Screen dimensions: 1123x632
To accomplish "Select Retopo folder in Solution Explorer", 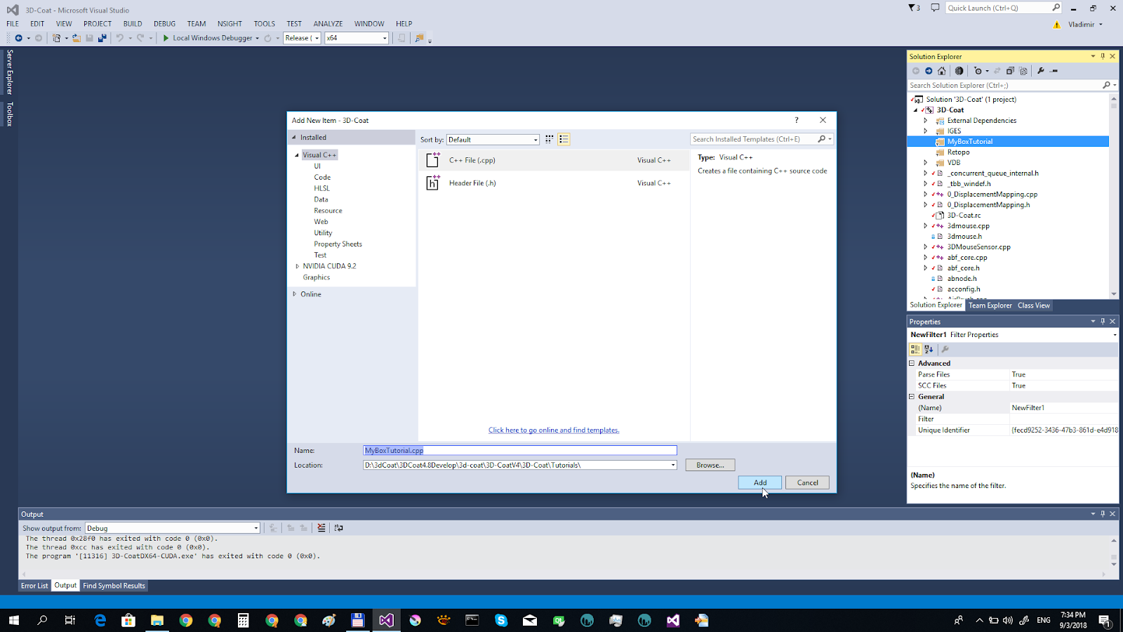I will point(958,152).
